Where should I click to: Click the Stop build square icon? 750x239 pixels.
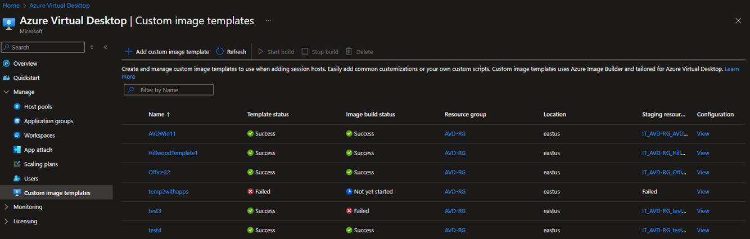(305, 52)
